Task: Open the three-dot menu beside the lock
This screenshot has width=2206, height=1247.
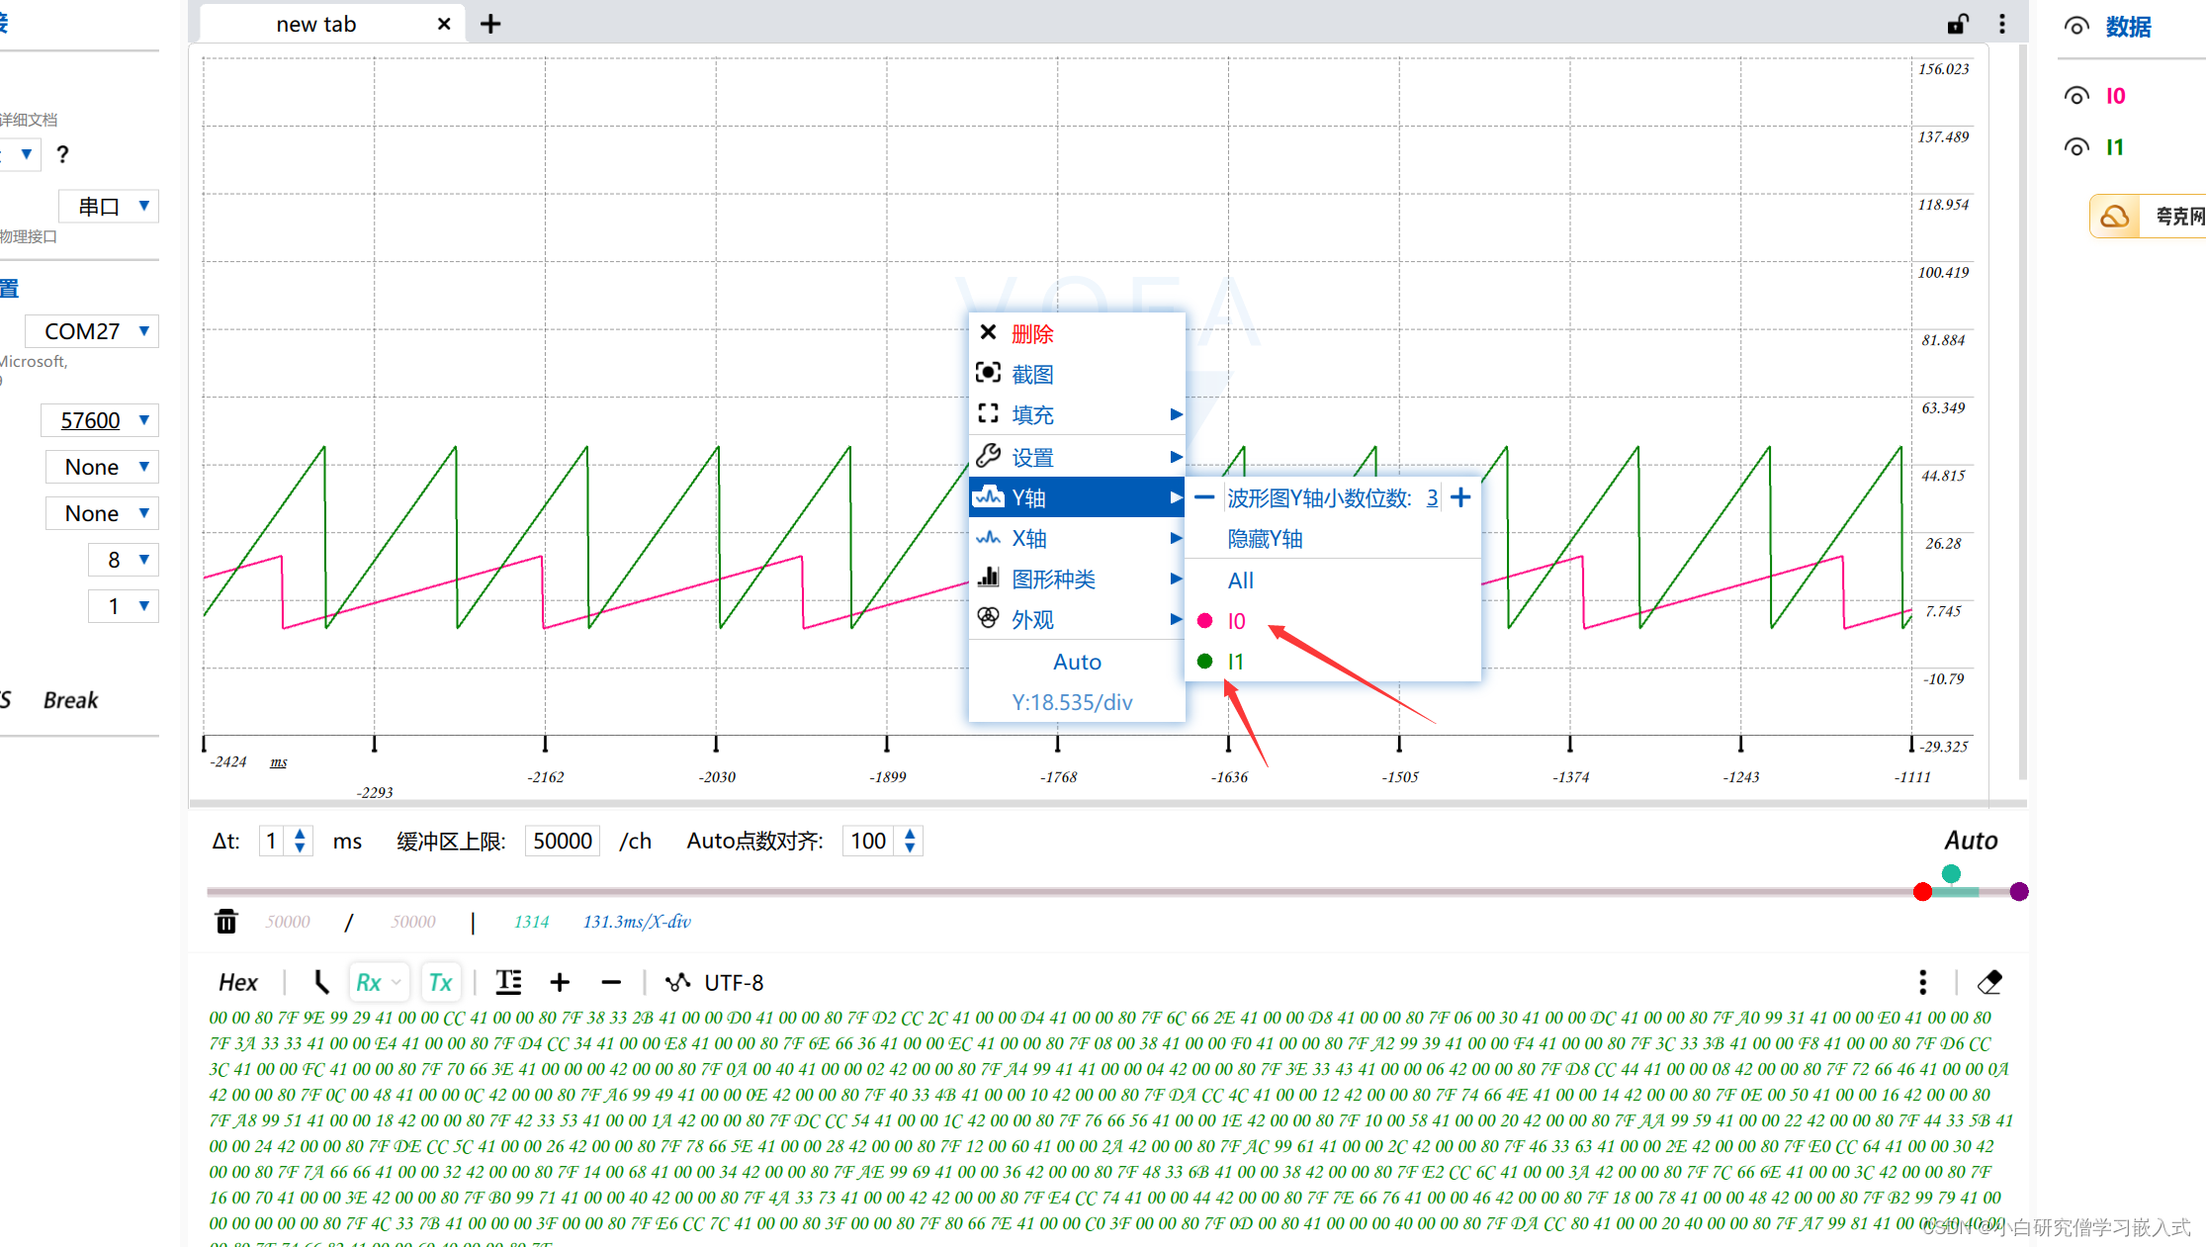Action: coord(2002,24)
